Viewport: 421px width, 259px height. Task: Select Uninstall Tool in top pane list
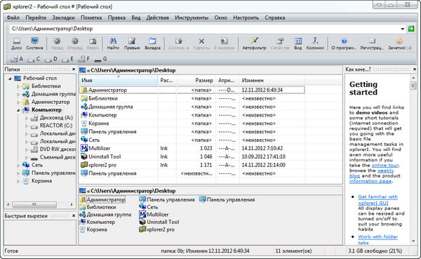click(x=192, y=157)
